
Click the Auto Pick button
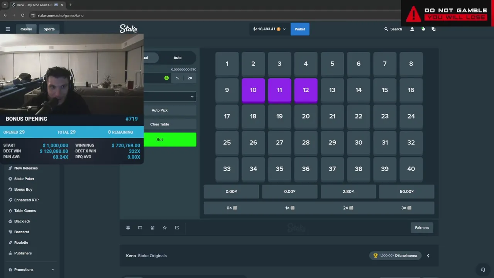click(170, 110)
